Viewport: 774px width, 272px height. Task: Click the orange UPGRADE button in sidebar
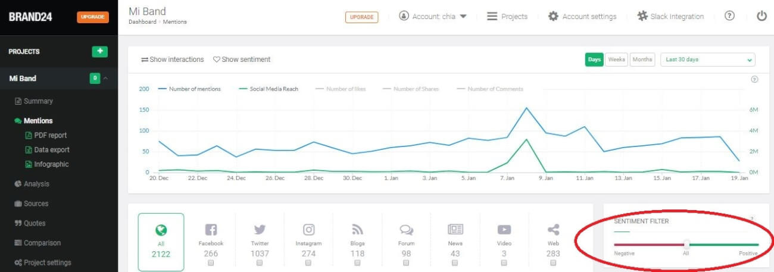tap(92, 17)
